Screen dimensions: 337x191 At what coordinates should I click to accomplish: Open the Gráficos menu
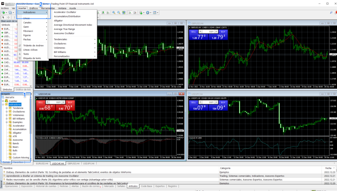click(34, 8)
